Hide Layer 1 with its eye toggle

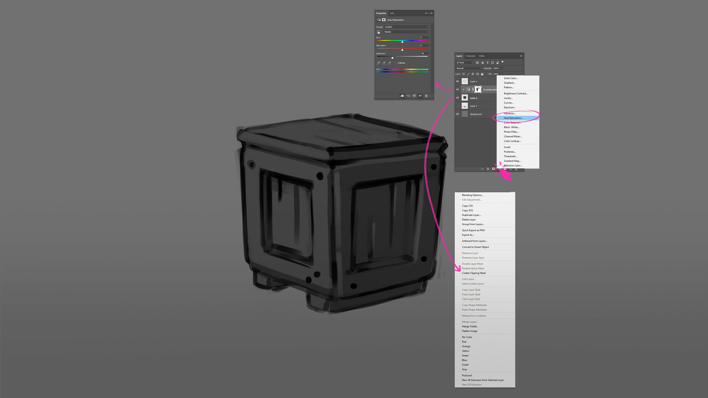(457, 81)
